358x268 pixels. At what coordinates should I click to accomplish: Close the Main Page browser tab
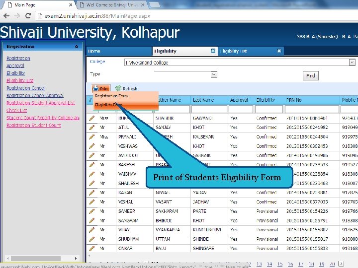point(71,5)
